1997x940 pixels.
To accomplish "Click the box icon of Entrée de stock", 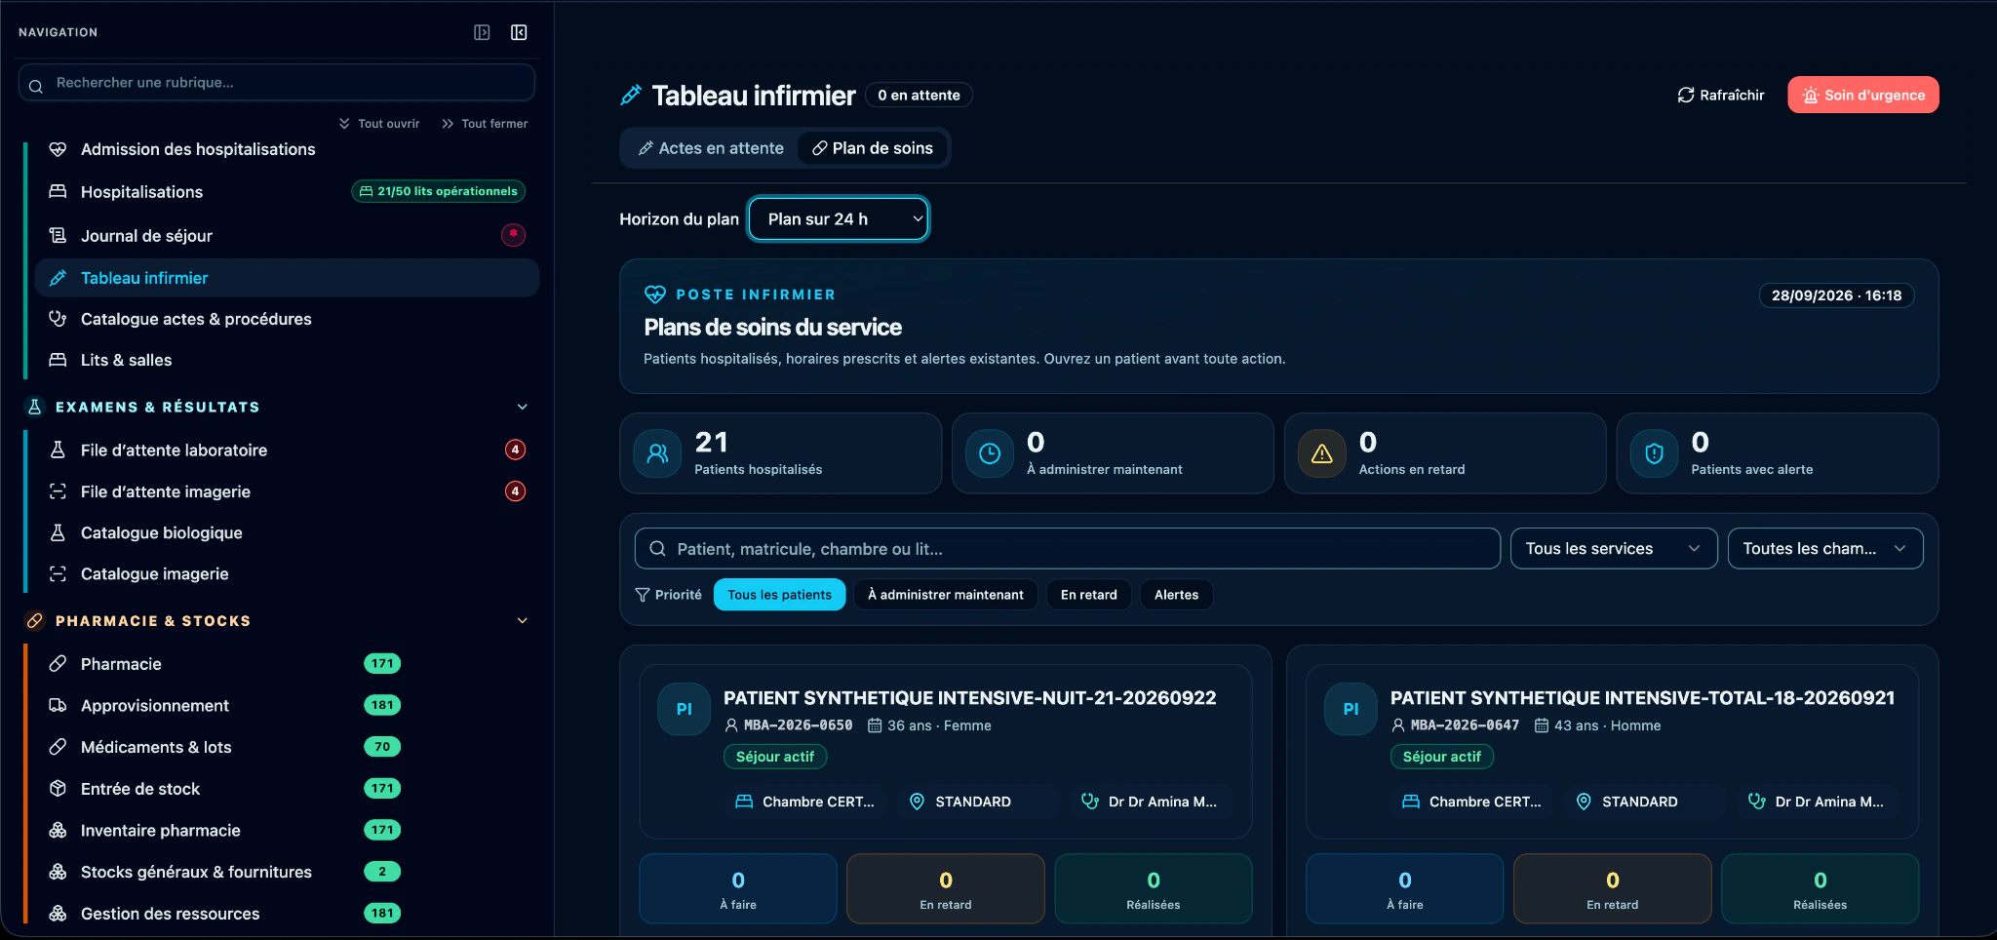I will [x=59, y=788].
